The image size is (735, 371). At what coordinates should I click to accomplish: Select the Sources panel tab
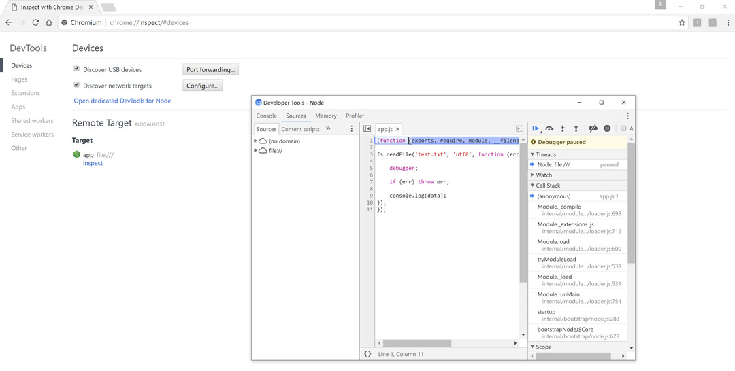296,116
